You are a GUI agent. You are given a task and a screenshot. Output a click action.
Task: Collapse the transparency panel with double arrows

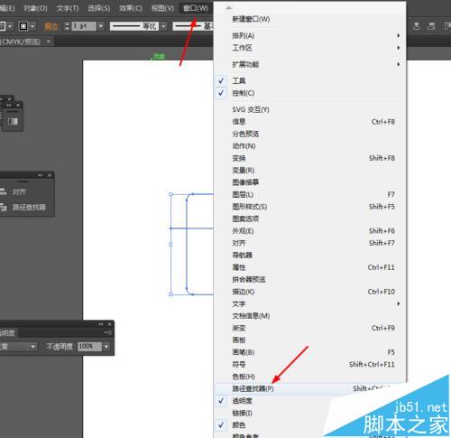click(x=101, y=324)
